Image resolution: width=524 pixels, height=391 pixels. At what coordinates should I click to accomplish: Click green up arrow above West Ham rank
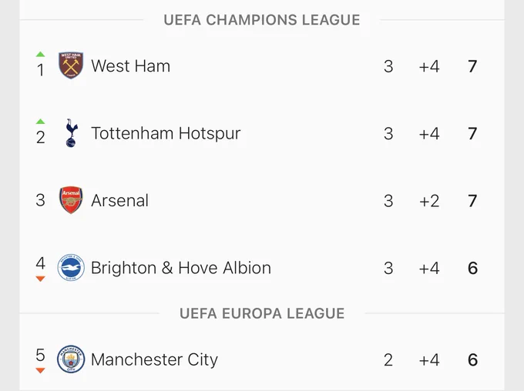pos(40,54)
